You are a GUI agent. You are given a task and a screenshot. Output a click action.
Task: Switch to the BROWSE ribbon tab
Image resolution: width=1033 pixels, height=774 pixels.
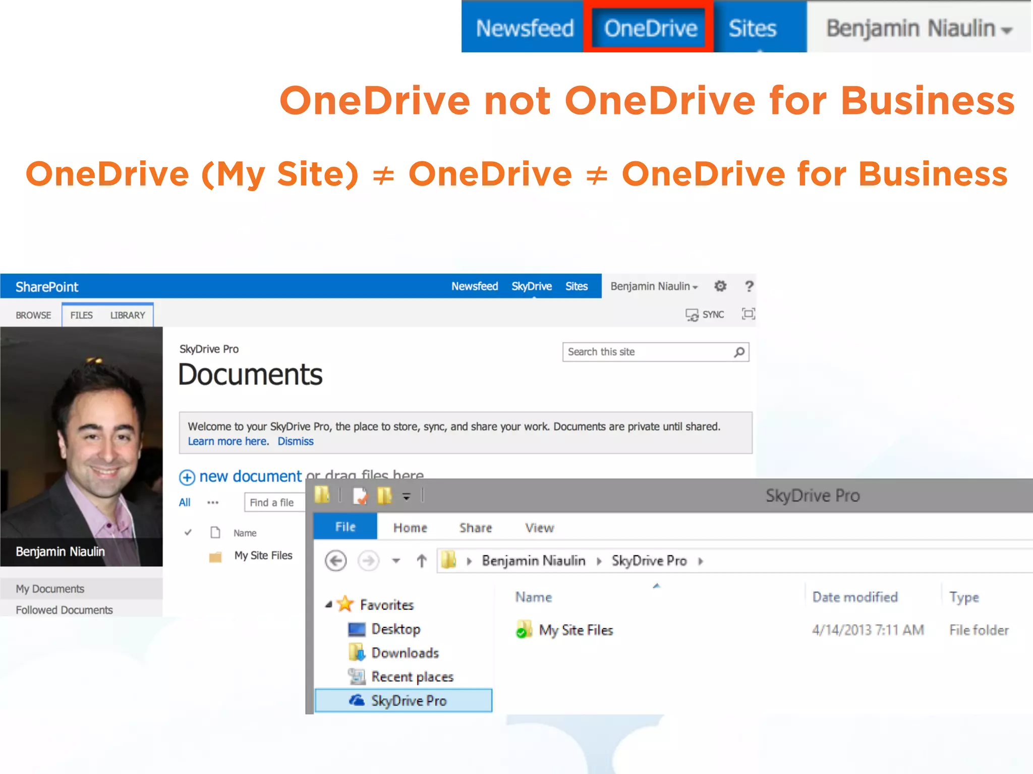coord(33,315)
